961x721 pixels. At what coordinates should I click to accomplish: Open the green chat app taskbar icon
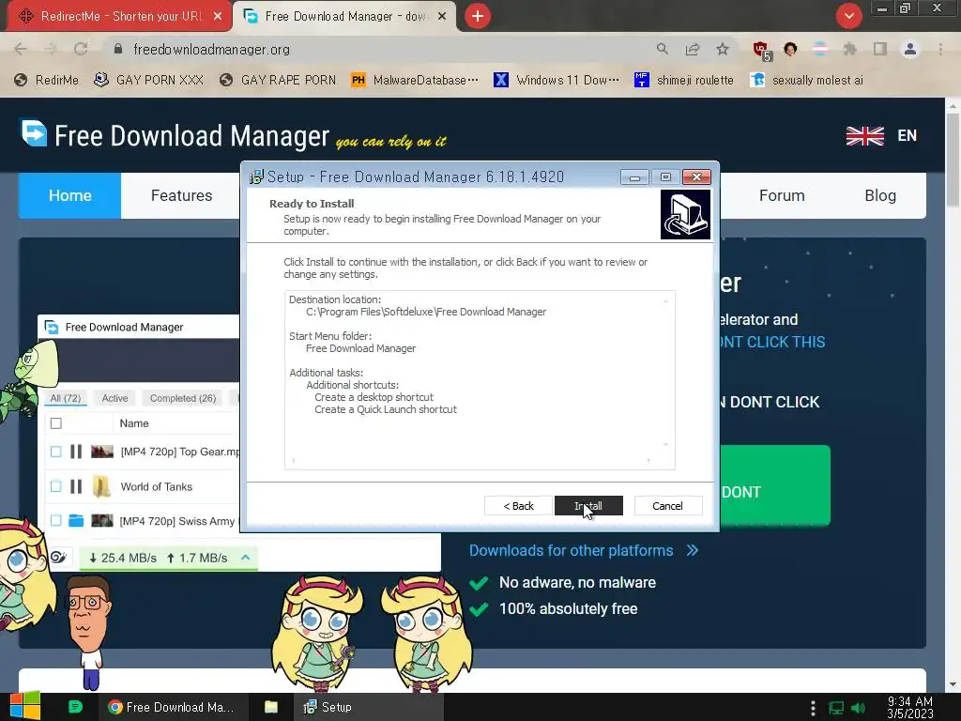(75, 707)
